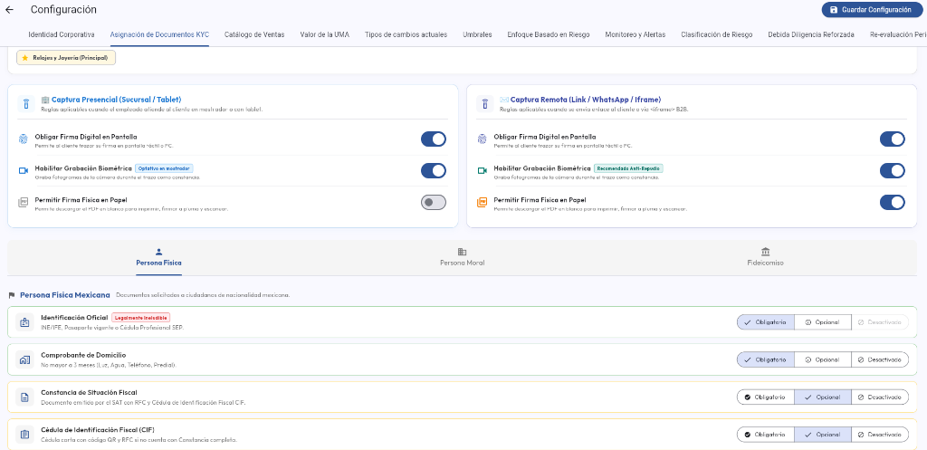The image size is (927, 450).
Task: Open Debida Diligencia Reforzada tab
Action: [811, 35]
